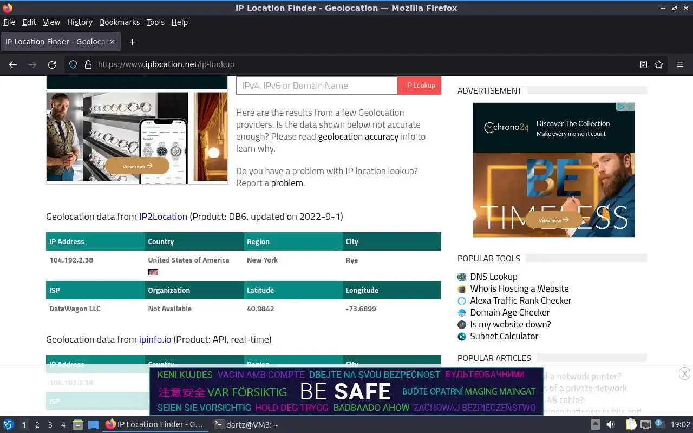Image resolution: width=693 pixels, height=433 pixels.
Task: Select the IP Location Finder tab
Action: point(60,42)
